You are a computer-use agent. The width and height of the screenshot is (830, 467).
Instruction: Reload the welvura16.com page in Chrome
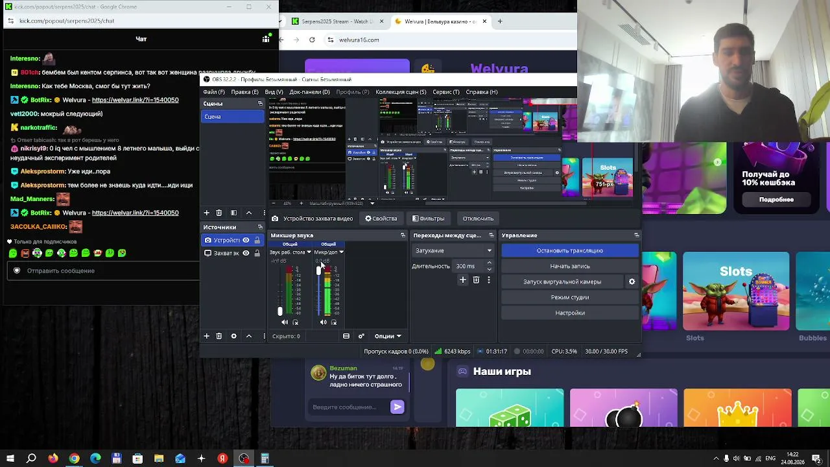click(312, 40)
